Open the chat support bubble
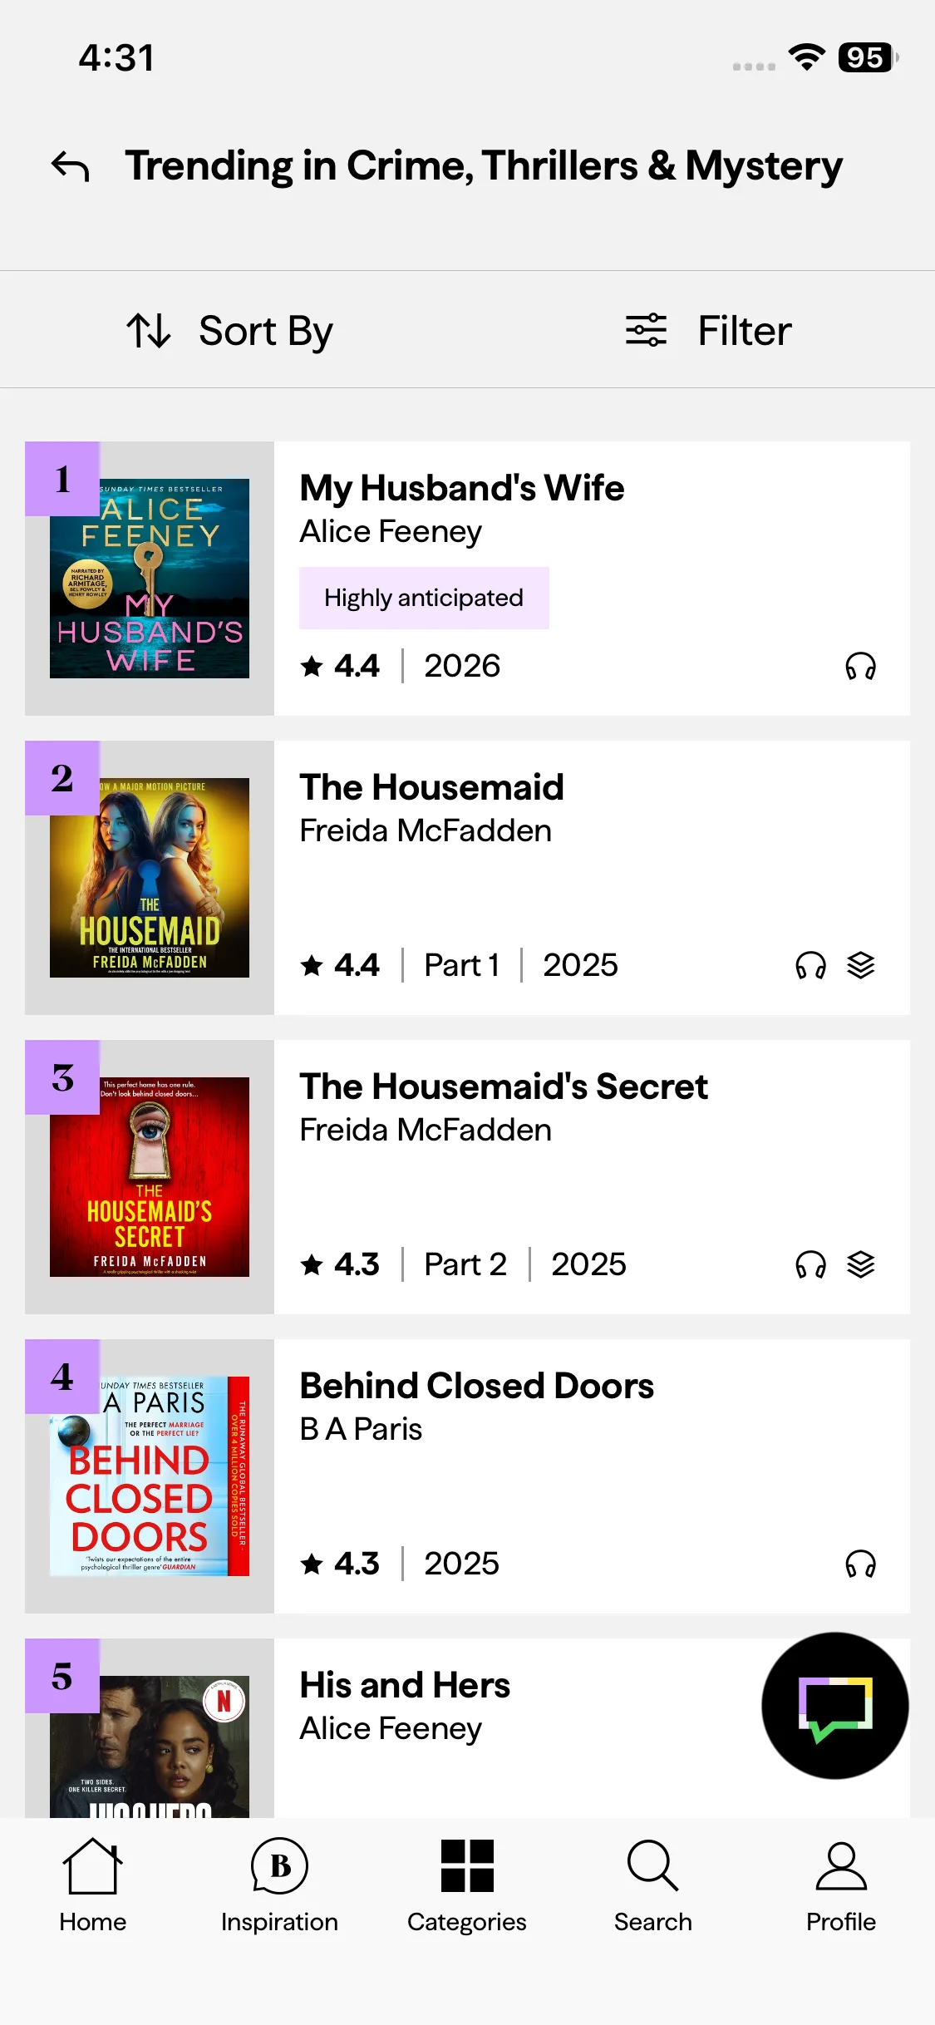 [x=834, y=1705]
